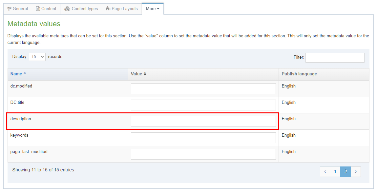Viewport: 377px width, 193px height.
Task: Focus the dc.modified value field
Action: [203, 88]
